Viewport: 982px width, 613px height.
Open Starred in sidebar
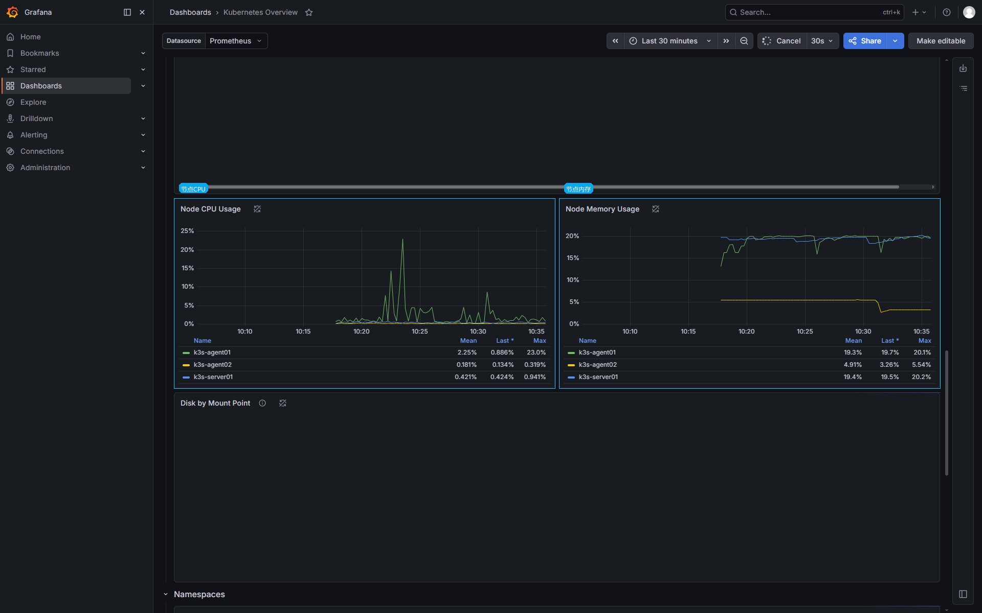33,69
